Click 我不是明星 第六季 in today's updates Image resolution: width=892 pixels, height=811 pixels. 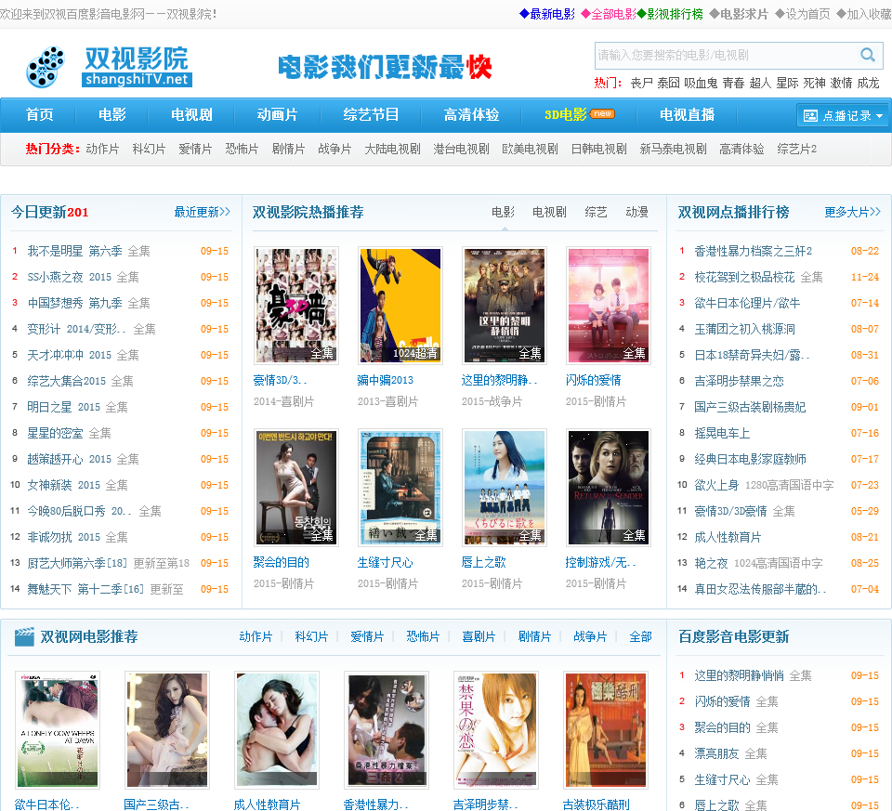click(x=74, y=251)
